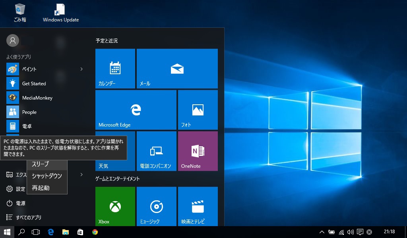Click the ゲームとエンターテイメント group heading
The height and width of the screenshot is (238, 407).
[x=118, y=178]
